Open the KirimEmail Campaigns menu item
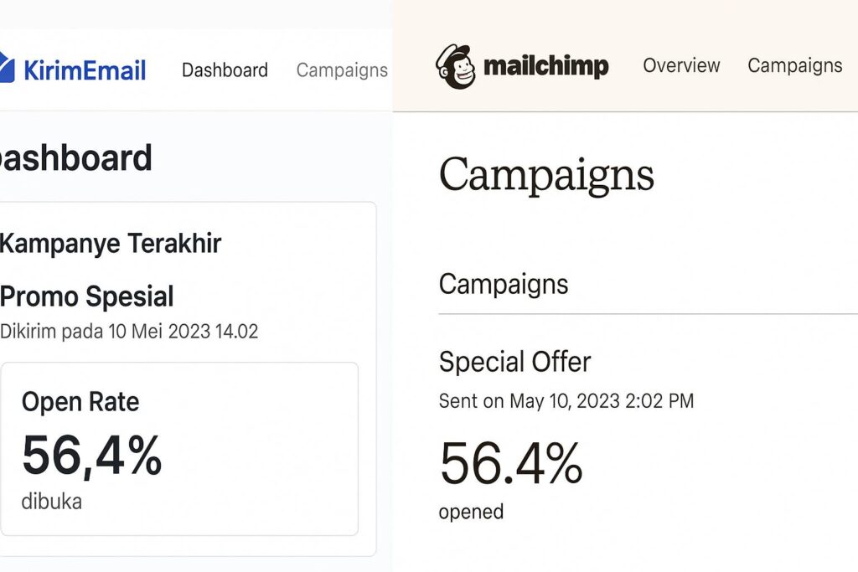The image size is (858, 572). click(x=341, y=70)
